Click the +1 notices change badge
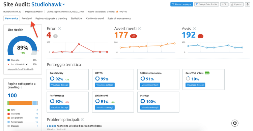 [200, 36]
